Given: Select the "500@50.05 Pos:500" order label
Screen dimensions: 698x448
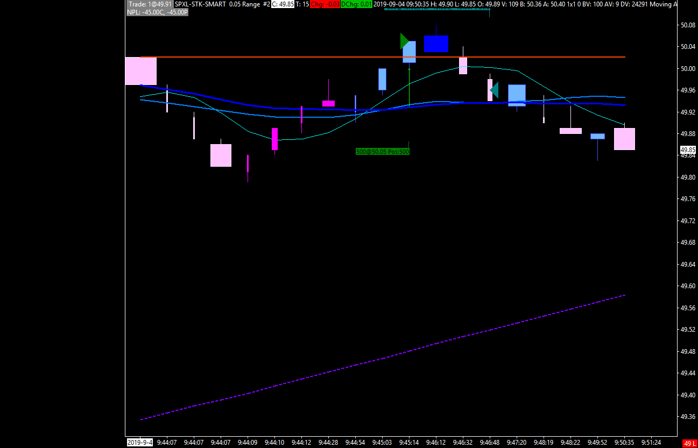Looking at the screenshot, I should coord(383,152).
